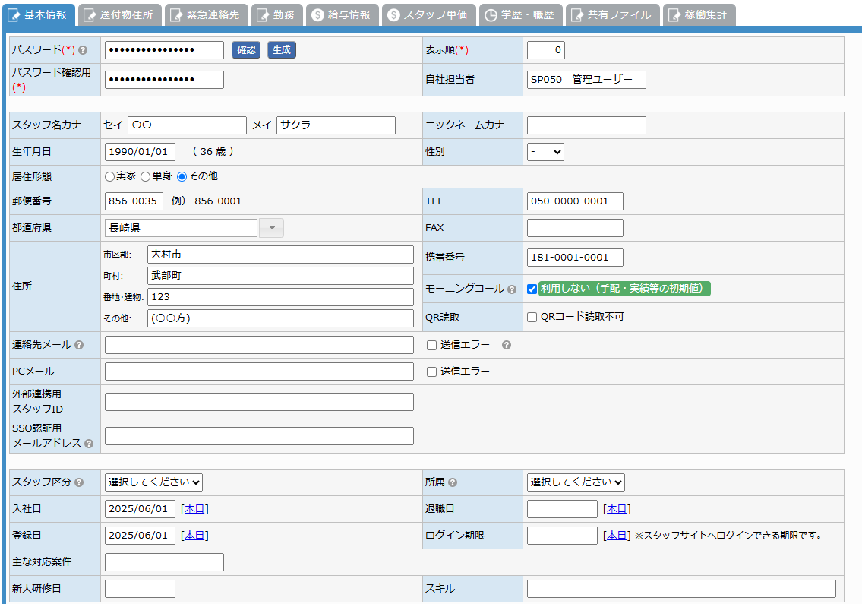862x604 pixels.
Task: Check 送信エラー for 連絡先メール
Action: pyautogui.click(x=431, y=345)
